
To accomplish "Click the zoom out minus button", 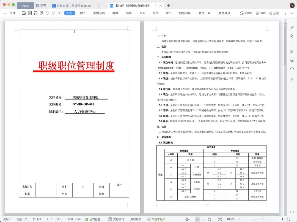I will tap(244, 219).
